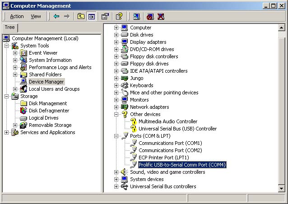Click the Disk Defragmenter icon
The height and width of the screenshot is (204, 288).
click(x=23, y=111)
